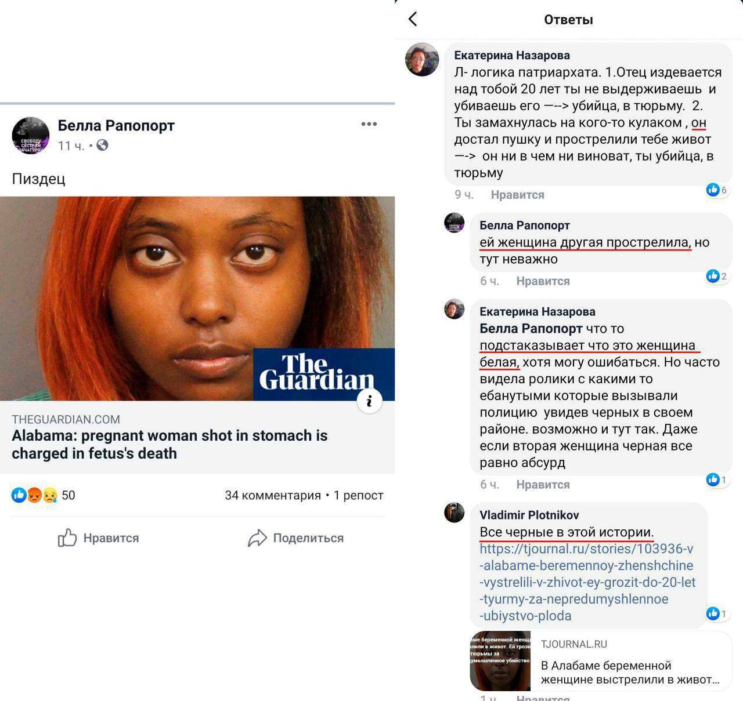
Task: Open the three-dot post options menu
Action: point(369,124)
